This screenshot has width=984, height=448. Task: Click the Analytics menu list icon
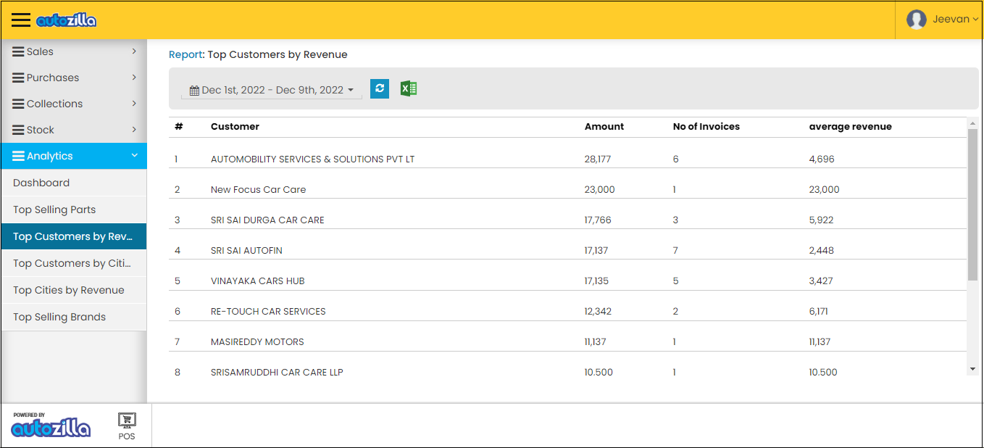tap(19, 156)
